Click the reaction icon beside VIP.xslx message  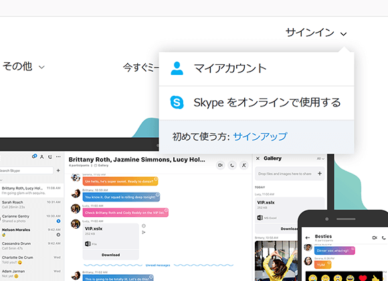(x=144, y=225)
